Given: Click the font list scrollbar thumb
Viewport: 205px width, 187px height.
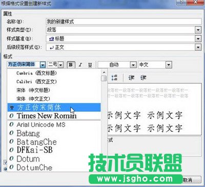Looking at the screenshot, I should [x=104, y=79].
